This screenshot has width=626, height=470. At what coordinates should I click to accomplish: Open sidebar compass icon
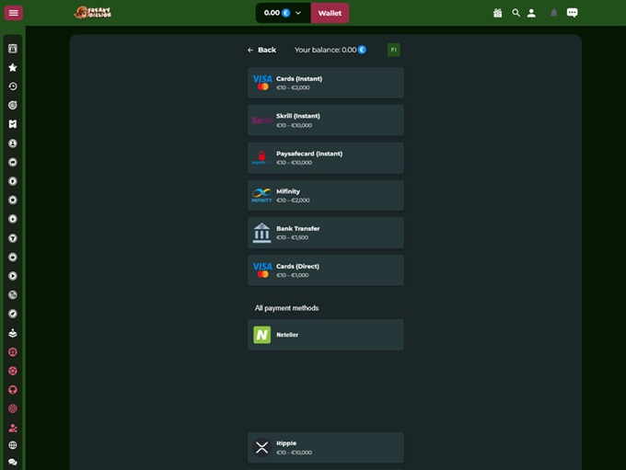pyautogui.click(x=13, y=314)
